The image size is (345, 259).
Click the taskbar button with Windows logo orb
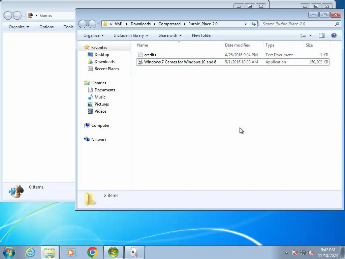coord(113,252)
